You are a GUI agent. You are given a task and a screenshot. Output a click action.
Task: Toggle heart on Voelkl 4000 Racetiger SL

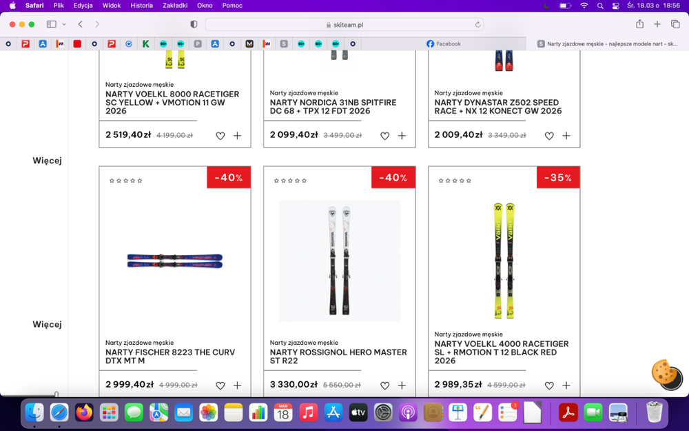549,385
